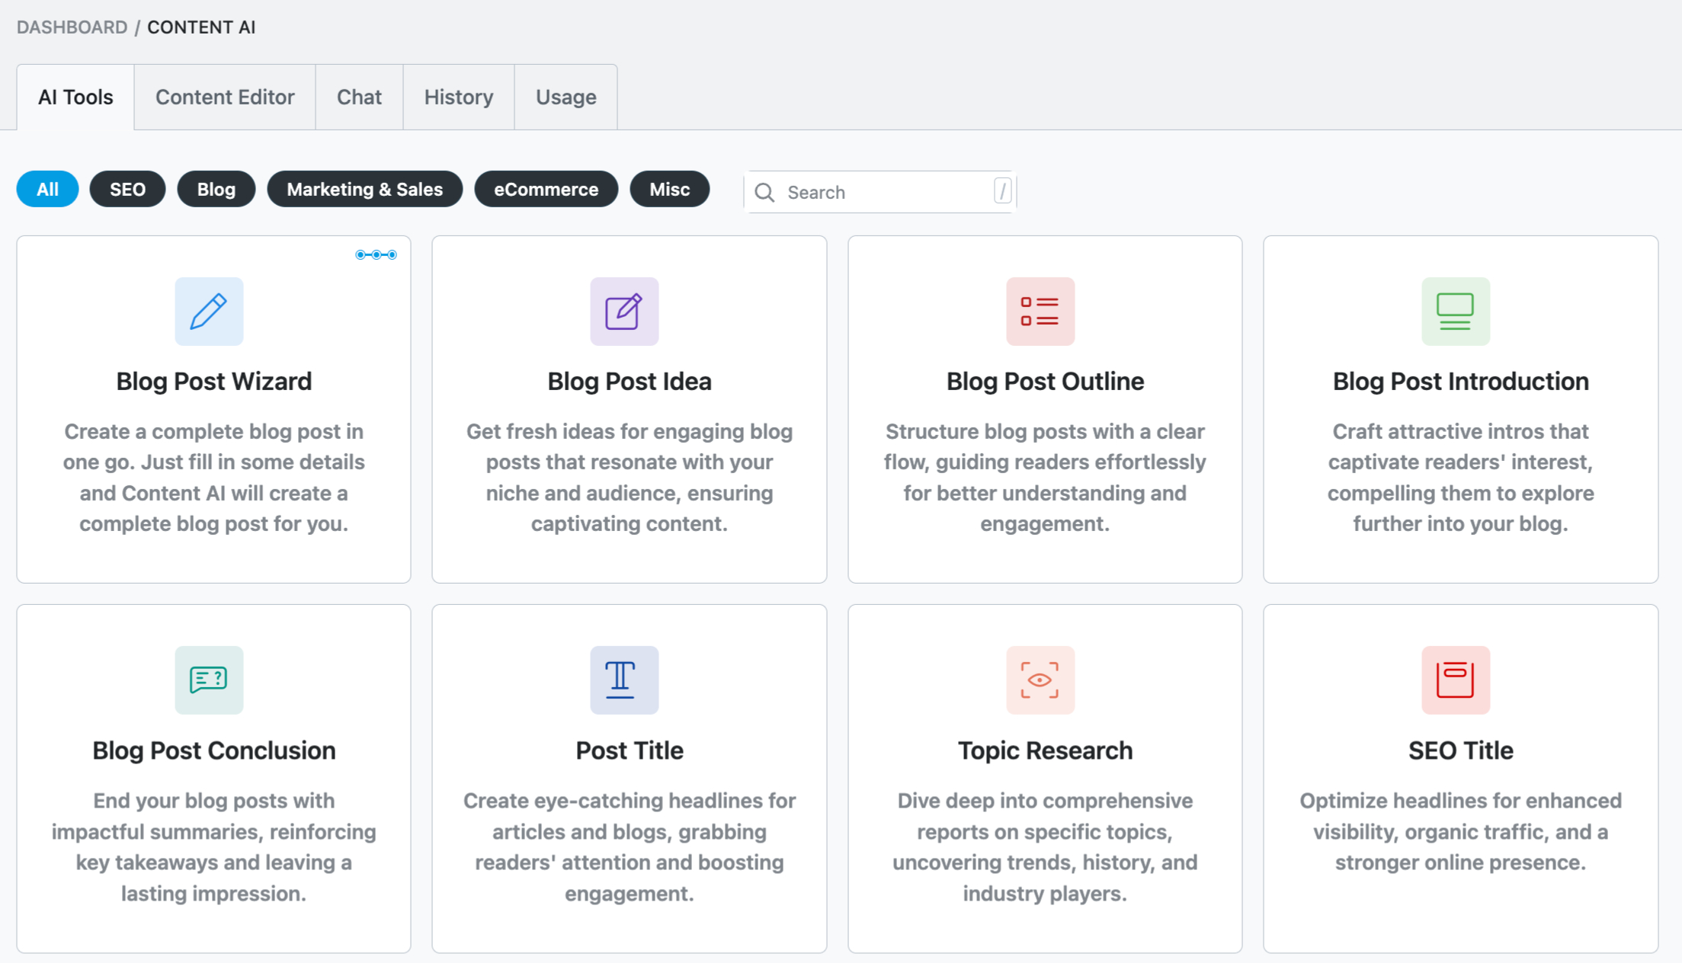Open the Content Editor tab

(x=225, y=97)
